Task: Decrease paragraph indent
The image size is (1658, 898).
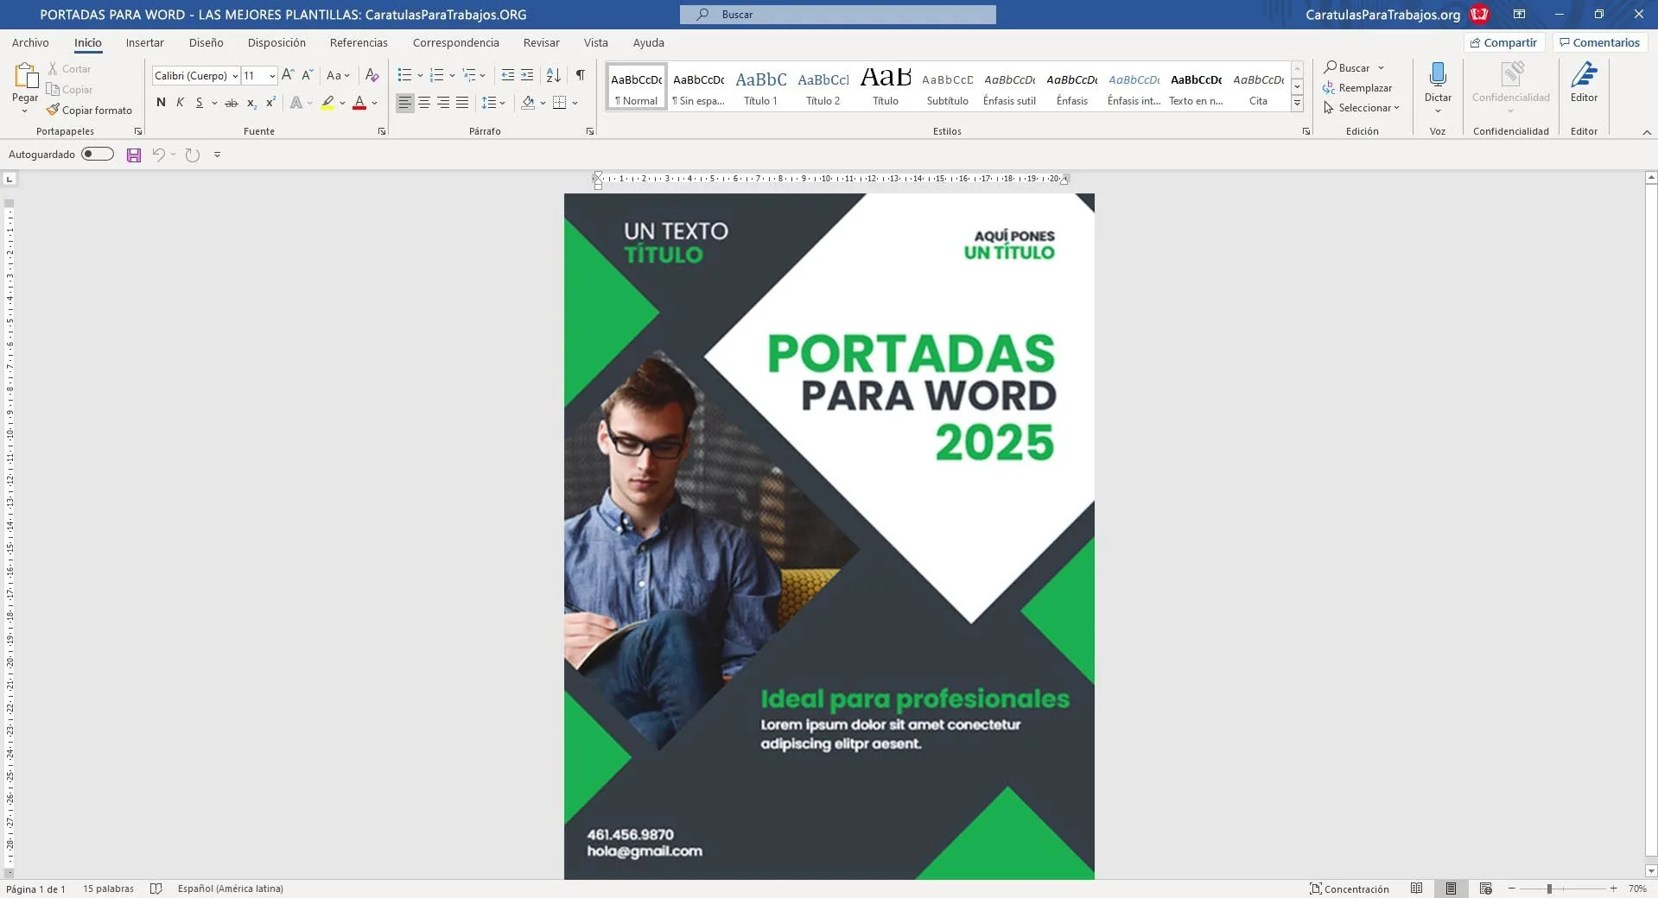Action: click(508, 75)
